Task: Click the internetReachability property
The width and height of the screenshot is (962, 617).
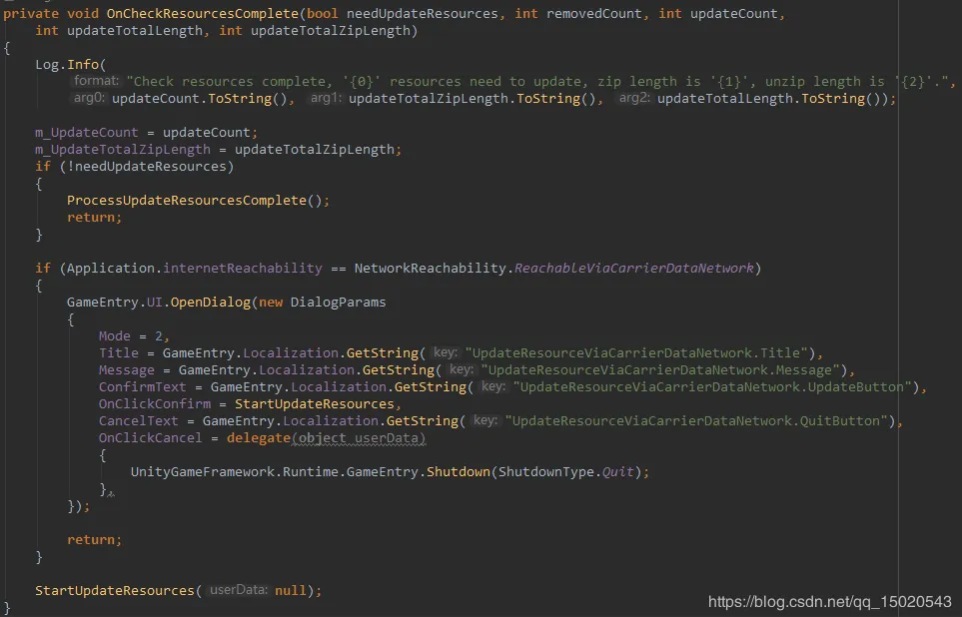Action: [243, 268]
